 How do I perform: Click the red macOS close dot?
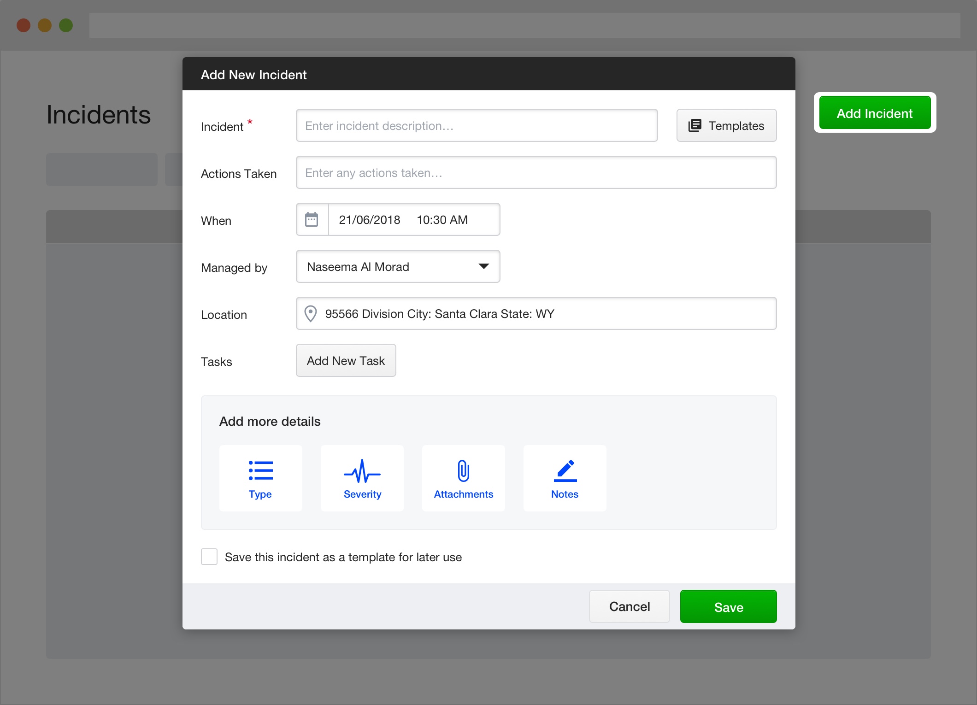(24, 25)
